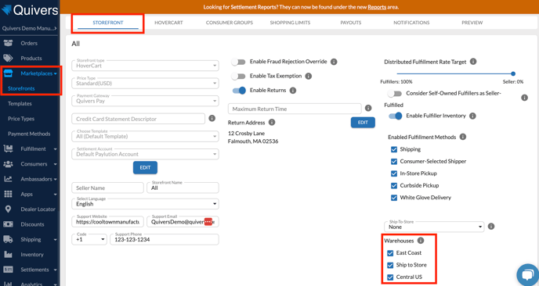Viewport: 539px width, 286px height.
Task: Click info icon beside Distributed Fulfillment Rate Target
Action: tap(473, 62)
